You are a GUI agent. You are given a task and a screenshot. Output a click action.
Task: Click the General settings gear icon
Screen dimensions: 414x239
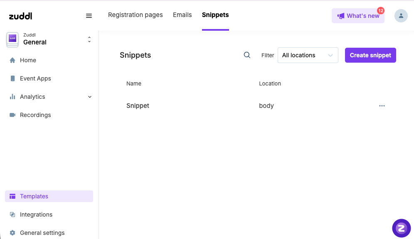[x=13, y=233]
